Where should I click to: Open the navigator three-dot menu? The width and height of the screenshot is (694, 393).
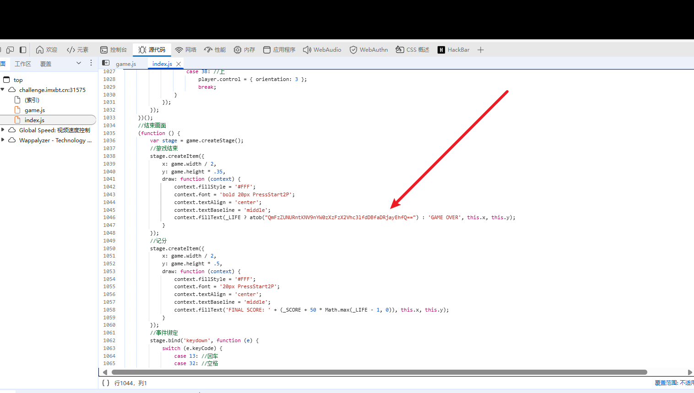tap(91, 63)
